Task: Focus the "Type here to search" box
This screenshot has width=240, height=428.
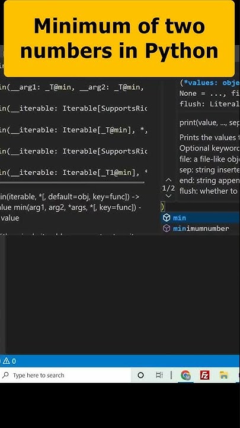Action: (x=65, y=375)
